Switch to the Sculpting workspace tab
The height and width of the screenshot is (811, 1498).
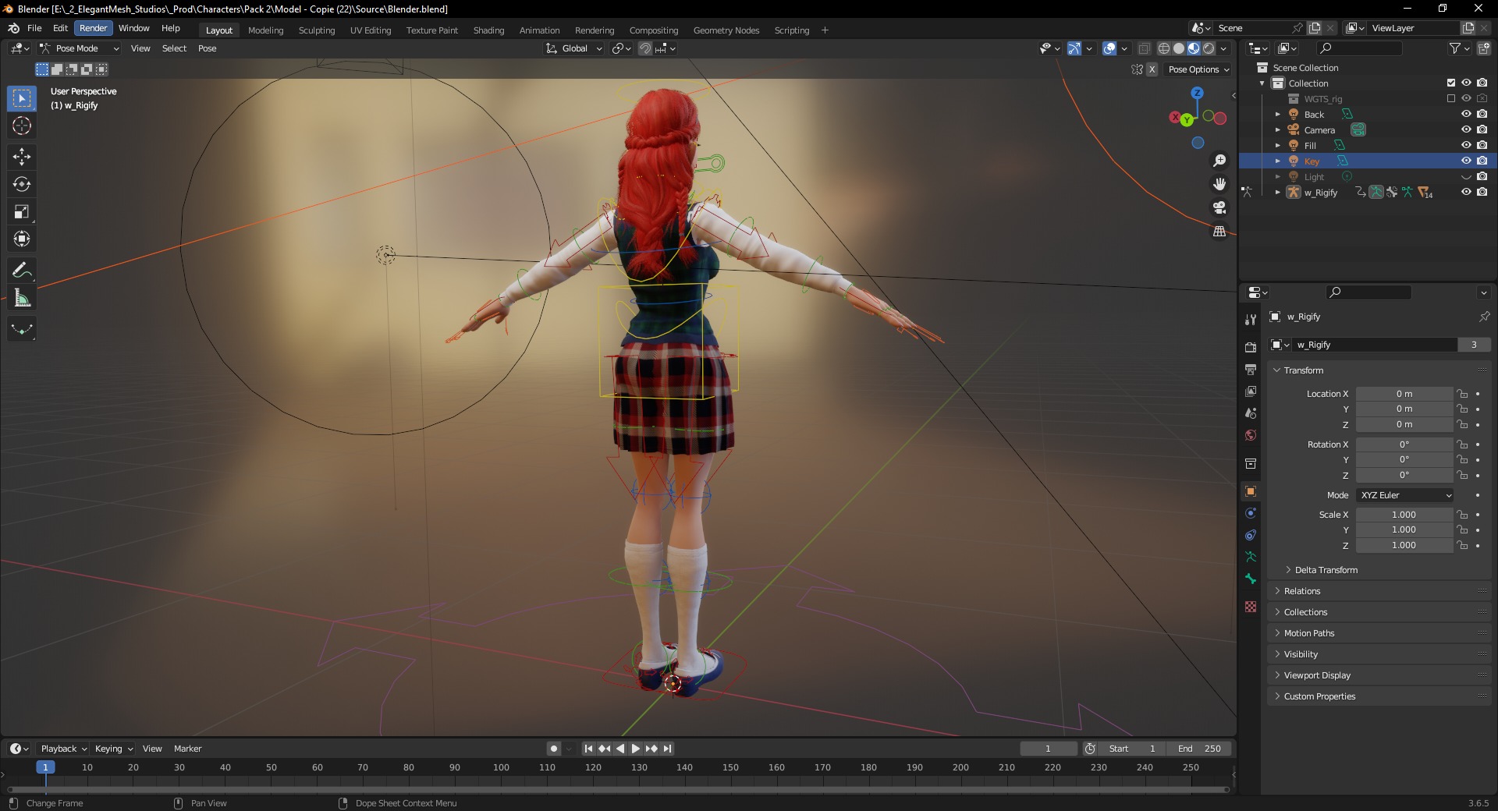point(317,30)
